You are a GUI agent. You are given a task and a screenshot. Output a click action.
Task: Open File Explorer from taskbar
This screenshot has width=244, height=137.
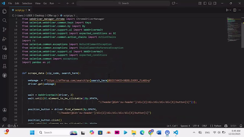[x=134, y=132]
